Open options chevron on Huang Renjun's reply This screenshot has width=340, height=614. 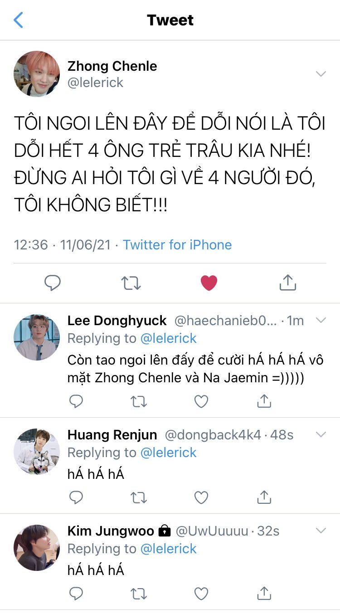[x=321, y=435]
